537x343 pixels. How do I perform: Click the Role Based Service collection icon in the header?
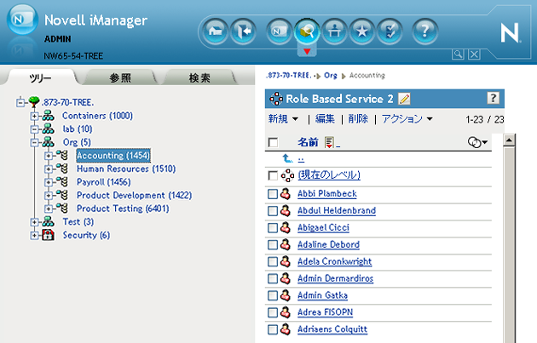(276, 99)
